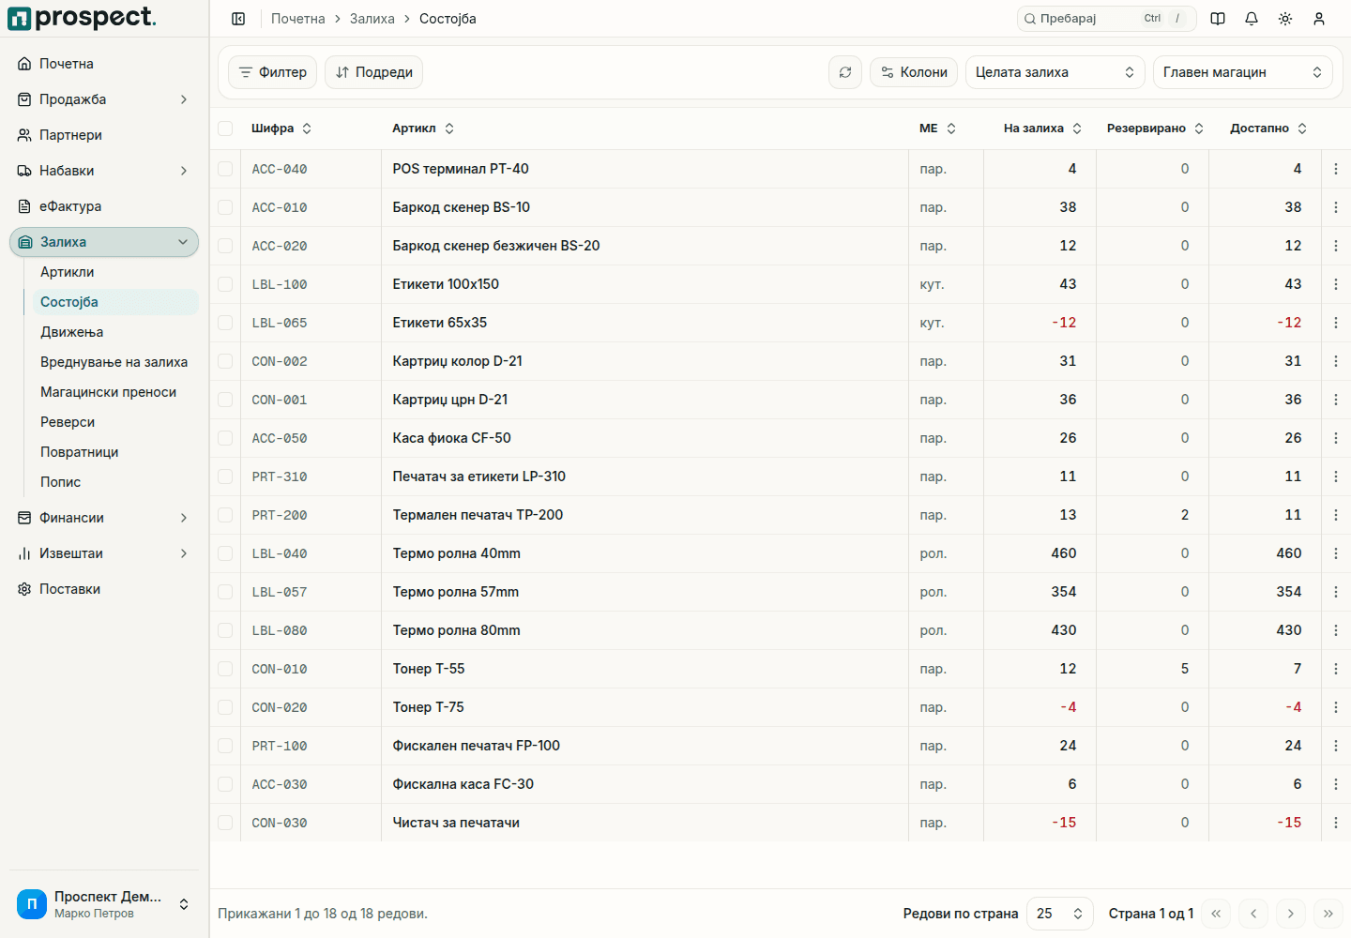
Task: Follow the Почетна breadcrumb link
Action: coord(298,19)
